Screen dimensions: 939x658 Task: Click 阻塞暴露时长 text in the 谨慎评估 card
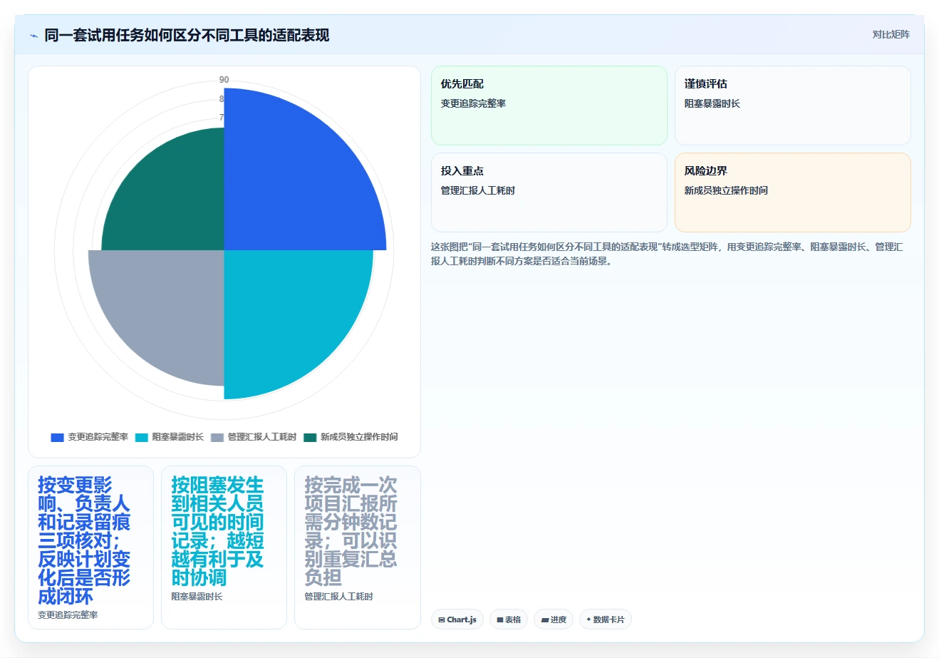tap(712, 103)
